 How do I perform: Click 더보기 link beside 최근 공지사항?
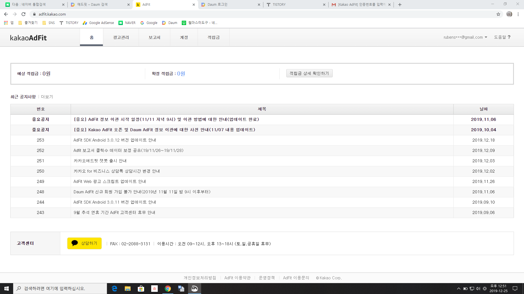point(47,97)
